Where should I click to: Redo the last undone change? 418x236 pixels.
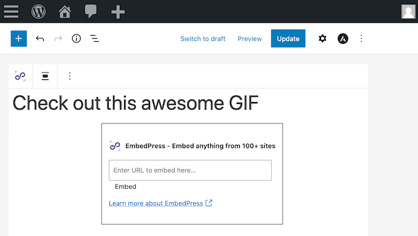(58, 39)
